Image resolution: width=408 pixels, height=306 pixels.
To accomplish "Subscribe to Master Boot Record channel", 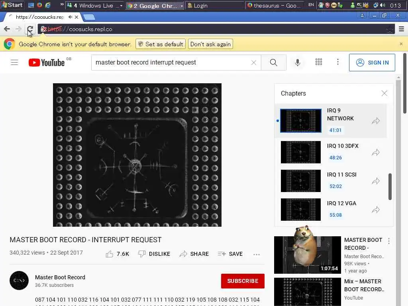I will pyautogui.click(x=243, y=281).
